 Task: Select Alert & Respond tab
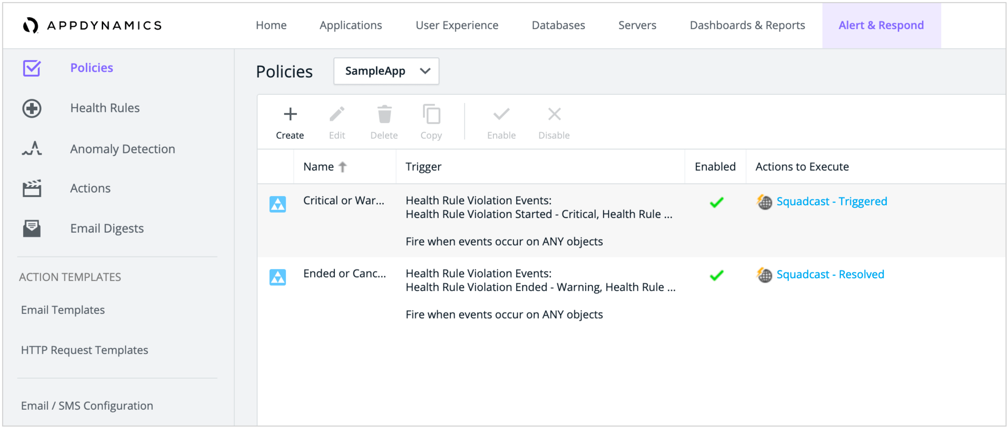click(x=881, y=26)
